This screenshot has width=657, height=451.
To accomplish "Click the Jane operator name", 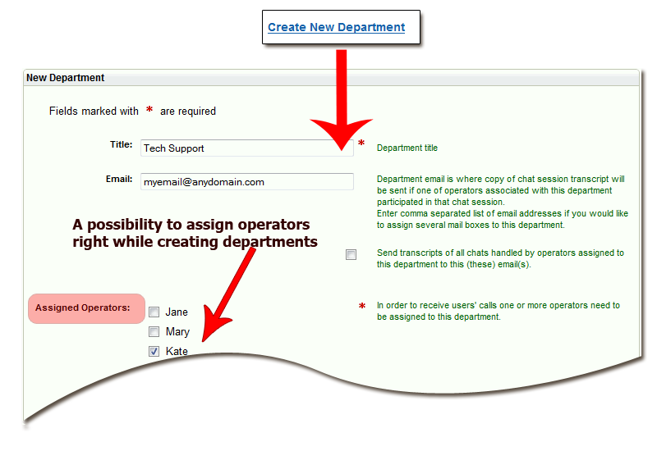I will pyautogui.click(x=177, y=312).
